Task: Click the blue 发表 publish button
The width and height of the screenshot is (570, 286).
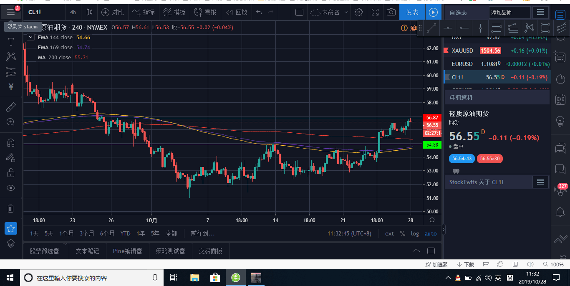Action: coord(412,12)
